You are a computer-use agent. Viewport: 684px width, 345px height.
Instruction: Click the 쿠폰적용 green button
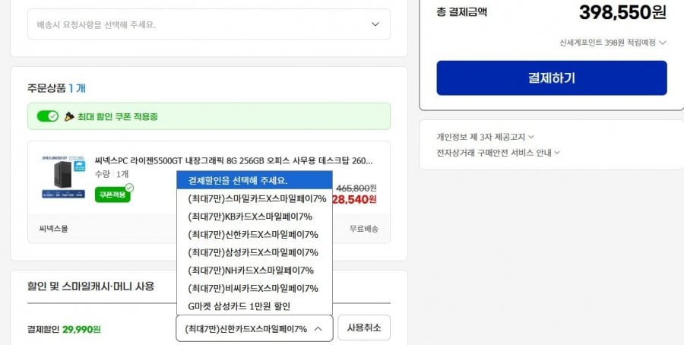(x=112, y=195)
